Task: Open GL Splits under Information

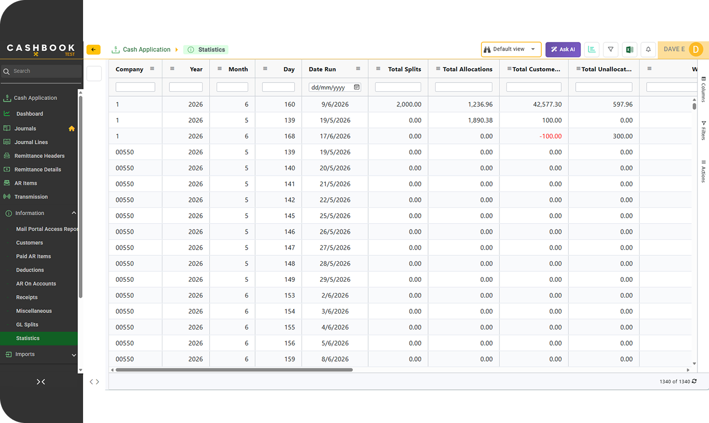Action: pos(28,325)
